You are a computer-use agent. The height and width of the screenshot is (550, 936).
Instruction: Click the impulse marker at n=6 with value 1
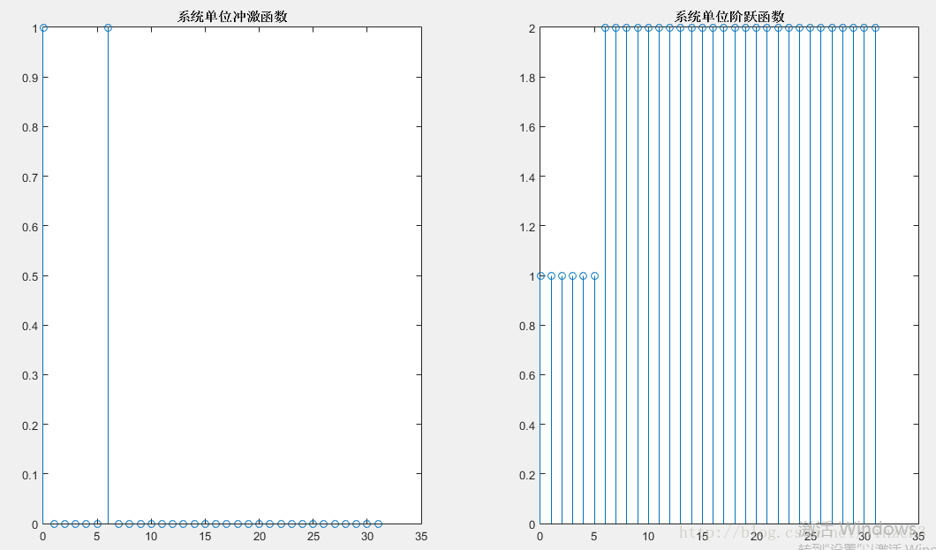tap(108, 28)
